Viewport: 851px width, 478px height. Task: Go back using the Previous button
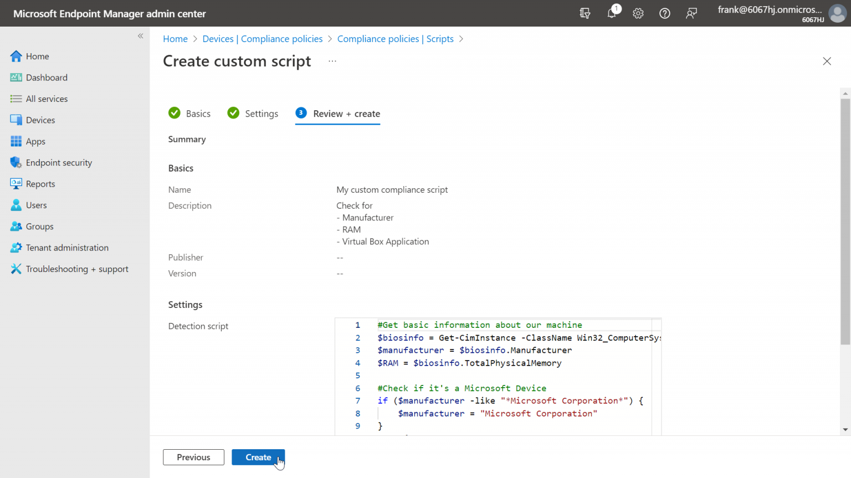pyautogui.click(x=193, y=457)
